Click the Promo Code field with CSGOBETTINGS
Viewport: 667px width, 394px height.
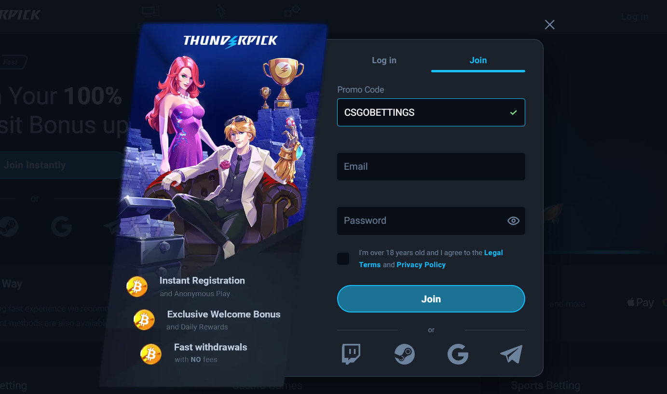tap(431, 112)
